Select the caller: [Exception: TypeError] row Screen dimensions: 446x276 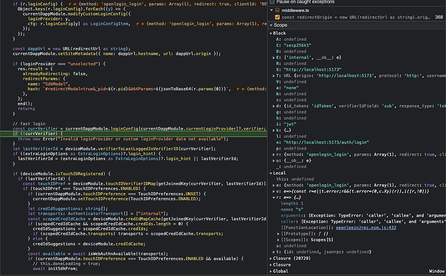point(363,222)
